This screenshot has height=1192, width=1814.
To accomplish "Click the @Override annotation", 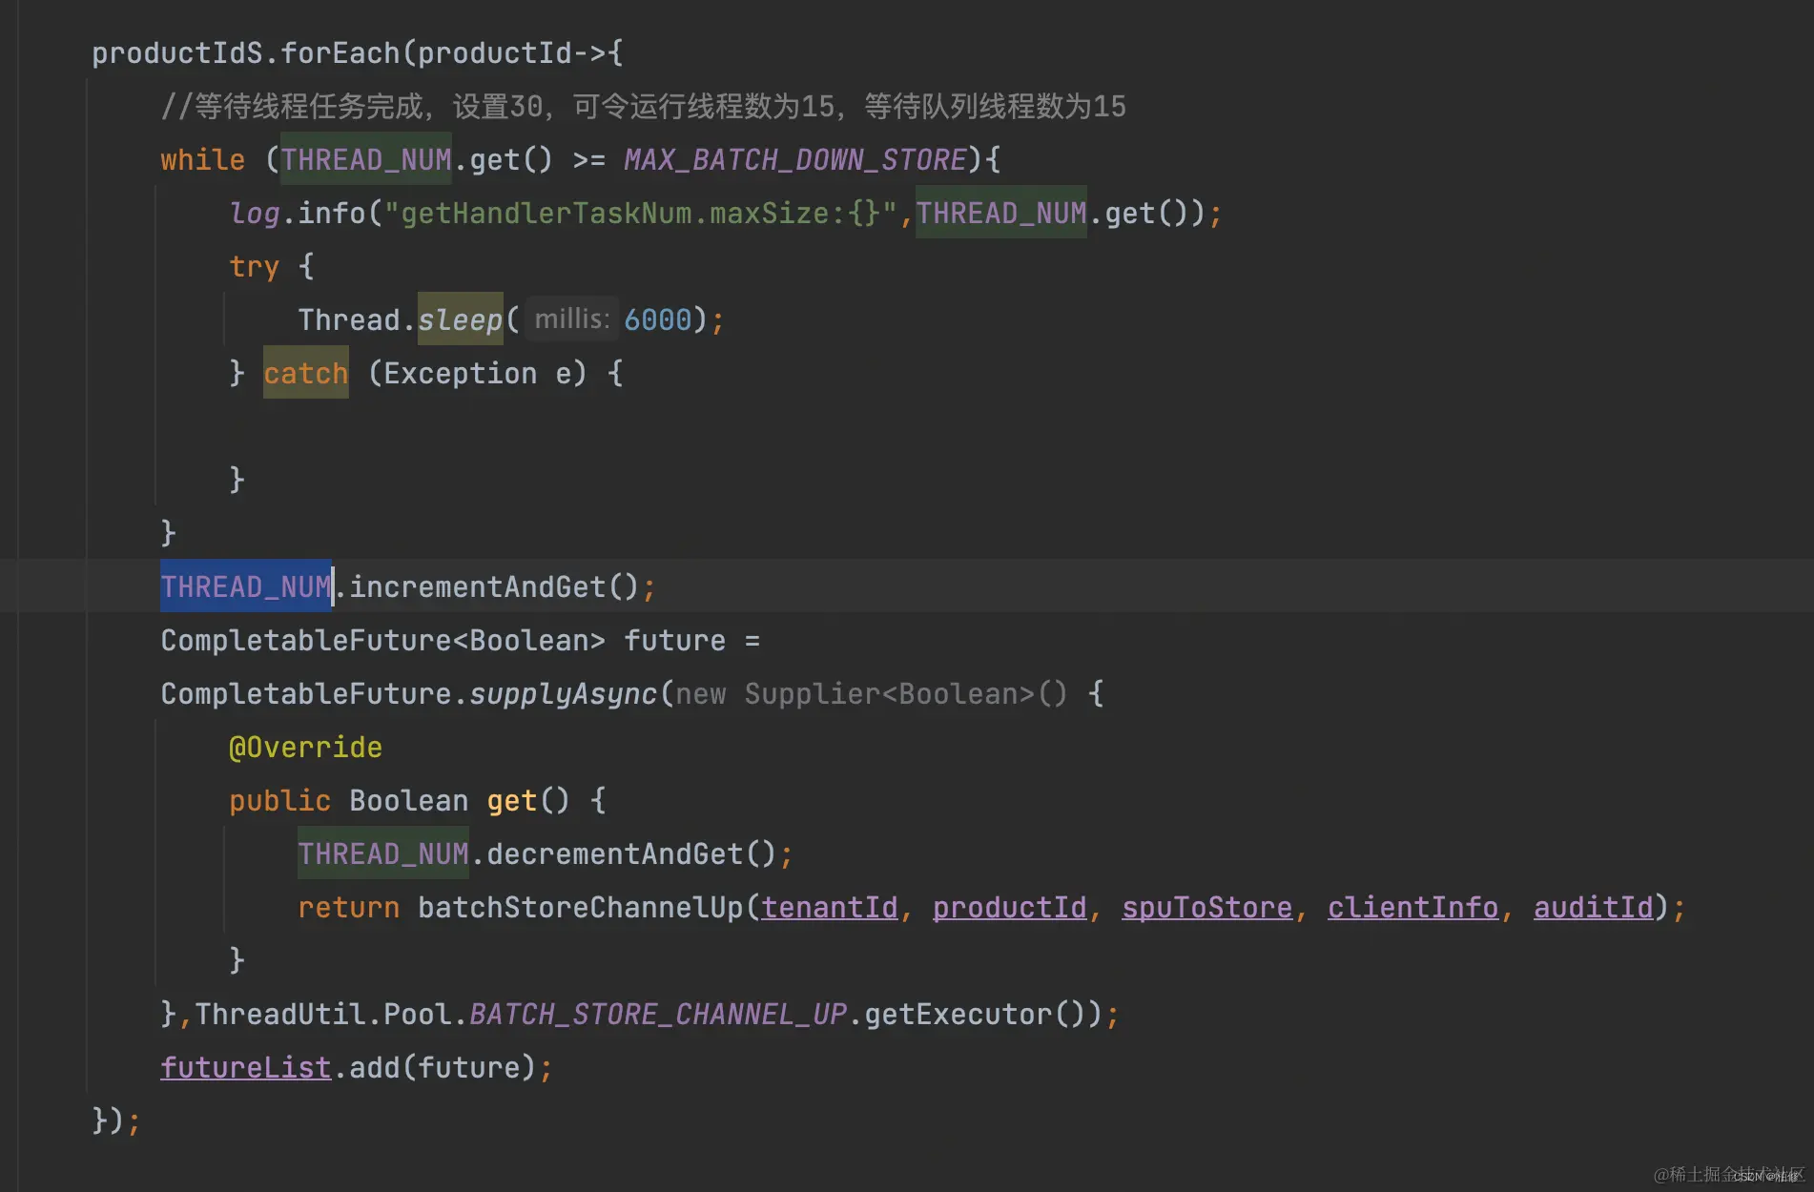I will click(x=305, y=748).
